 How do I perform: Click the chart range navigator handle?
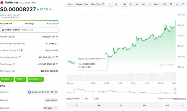pyautogui.click(x=175, y=91)
